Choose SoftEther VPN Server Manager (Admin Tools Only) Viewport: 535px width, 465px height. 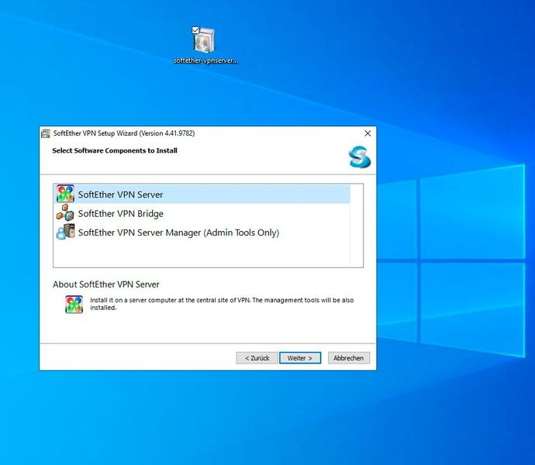(x=202, y=232)
